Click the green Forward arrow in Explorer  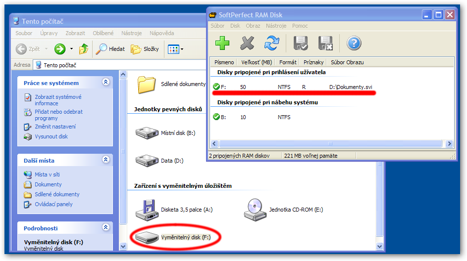pos(60,49)
